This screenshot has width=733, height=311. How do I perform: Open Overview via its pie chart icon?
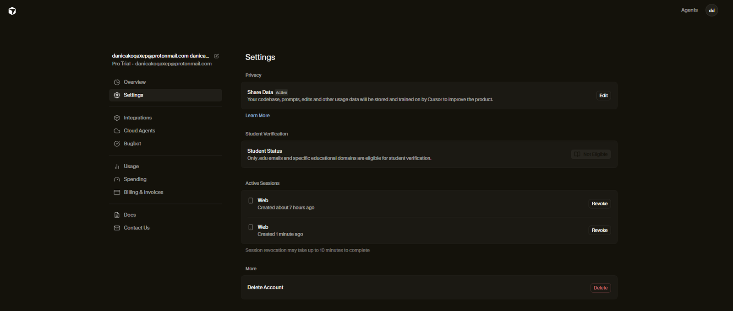tap(117, 82)
